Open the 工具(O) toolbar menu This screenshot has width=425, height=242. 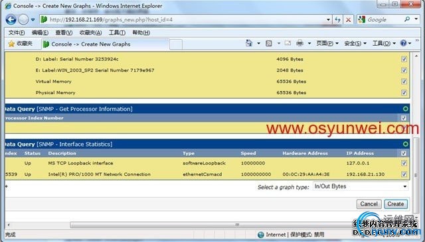click(x=384, y=43)
